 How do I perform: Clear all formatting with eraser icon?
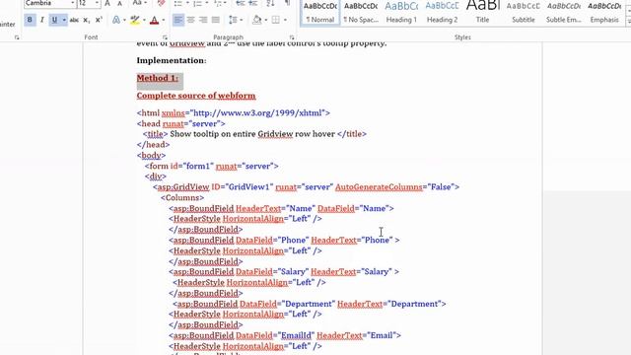(161, 4)
